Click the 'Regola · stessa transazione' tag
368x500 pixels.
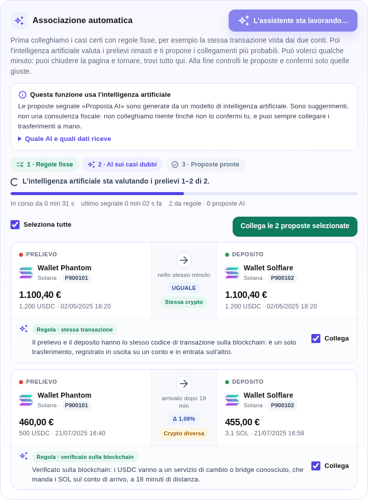(75, 329)
